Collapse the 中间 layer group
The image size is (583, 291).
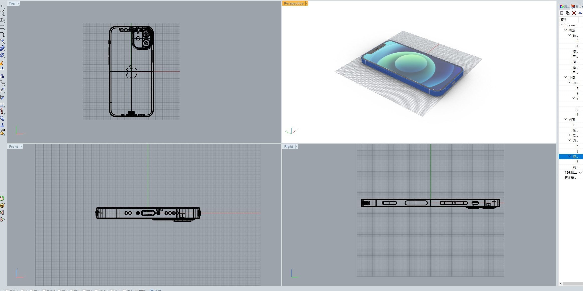pyautogui.click(x=566, y=77)
